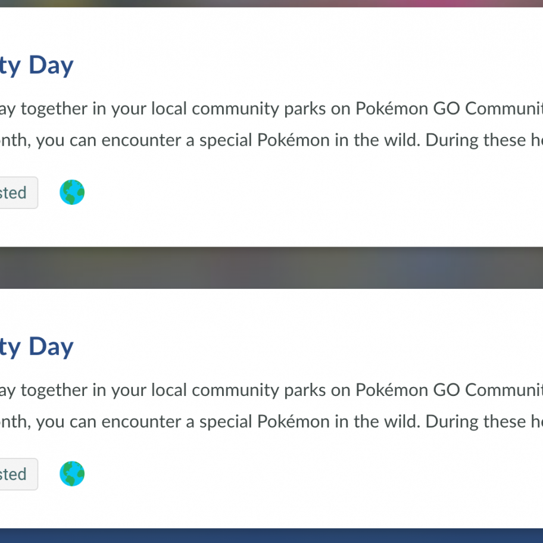543x543 pixels.
Task: Click the blurred image strip above the upper card
Action: [271, 3]
